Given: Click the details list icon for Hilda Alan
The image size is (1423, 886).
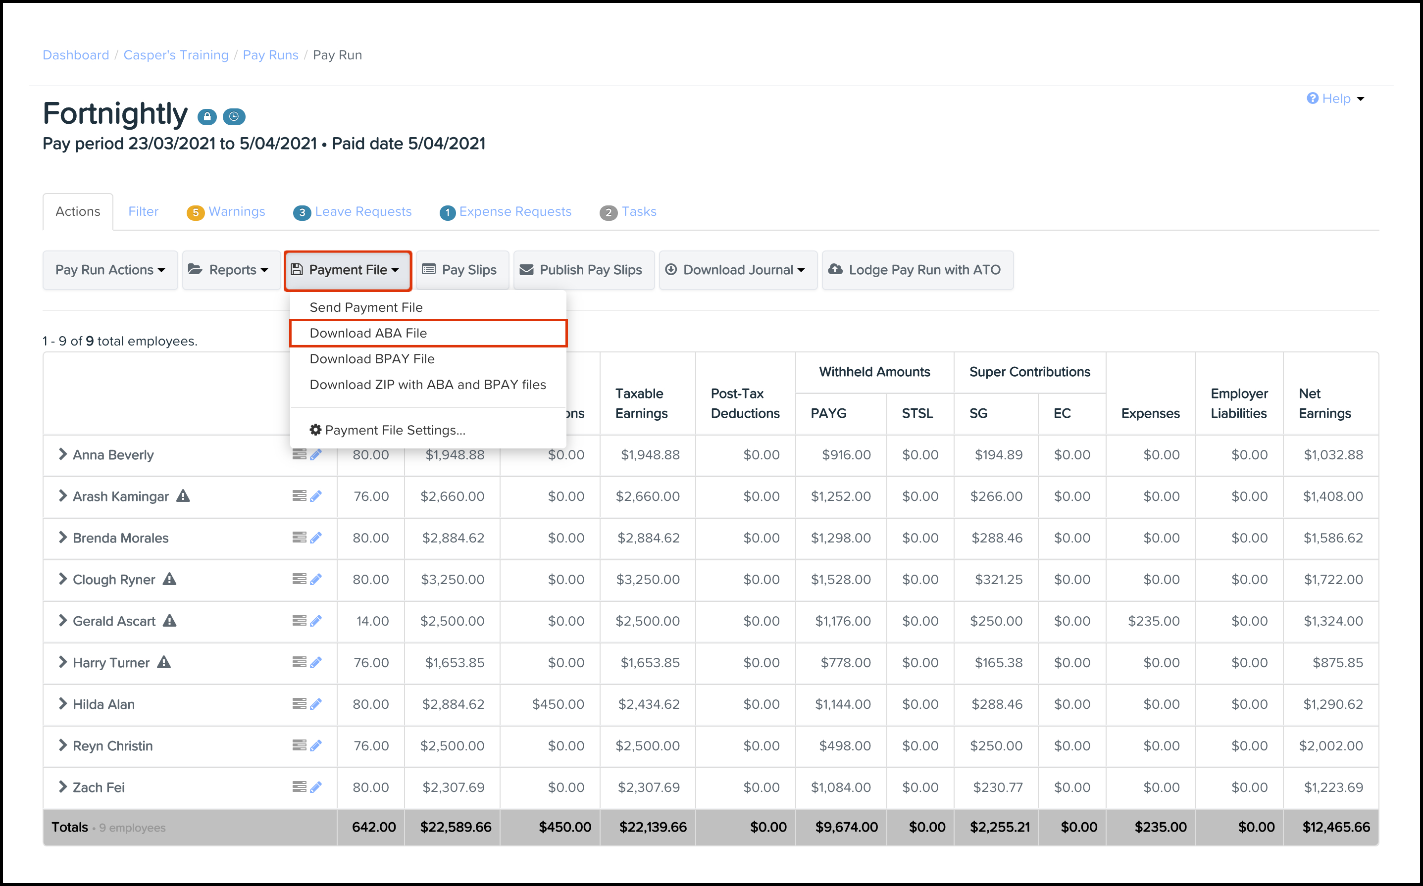Looking at the screenshot, I should 299,703.
